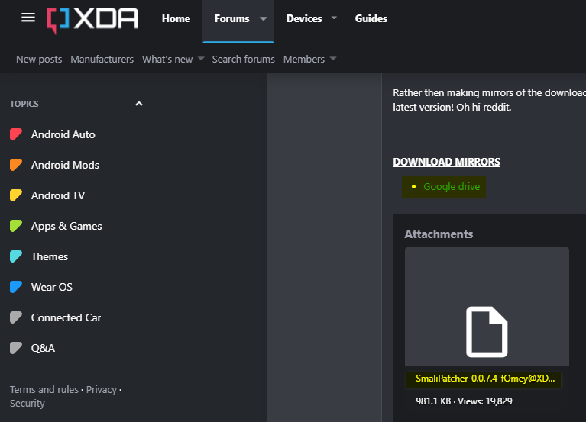Download SmaliPatcher-0.0.7.4 attachment link
The width and height of the screenshot is (586, 422).
[x=485, y=379]
